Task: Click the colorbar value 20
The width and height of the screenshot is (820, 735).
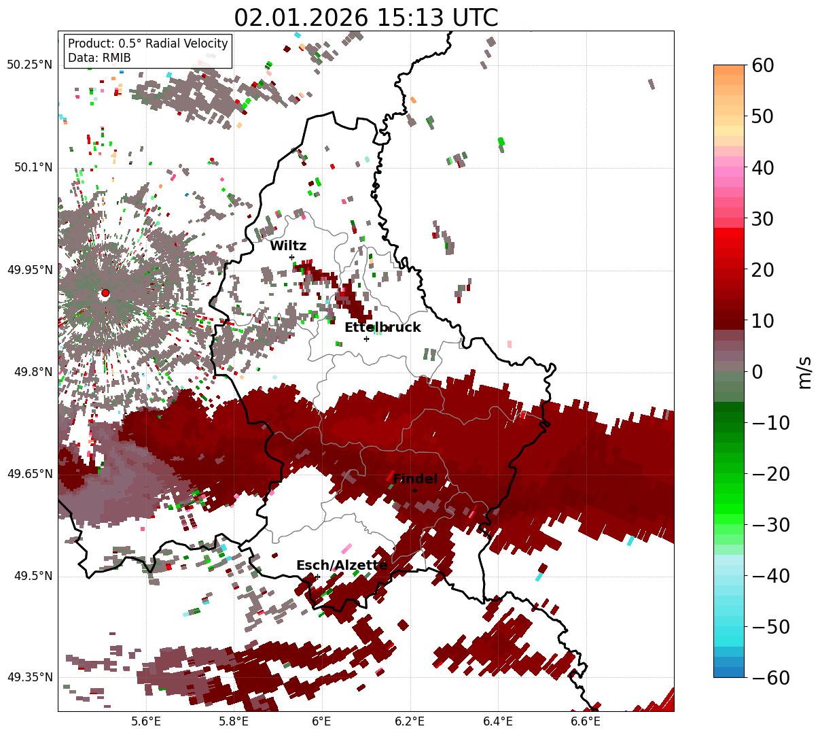Action: point(762,270)
